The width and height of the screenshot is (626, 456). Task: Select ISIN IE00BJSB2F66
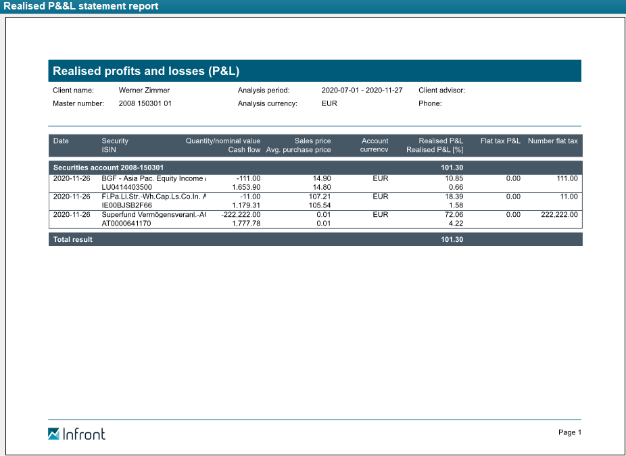coord(127,205)
